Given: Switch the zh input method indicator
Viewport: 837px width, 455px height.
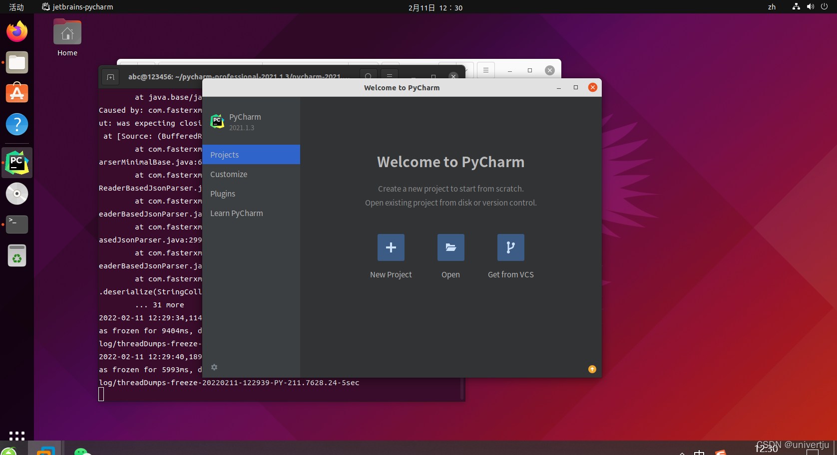Looking at the screenshot, I should click(772, 7).
